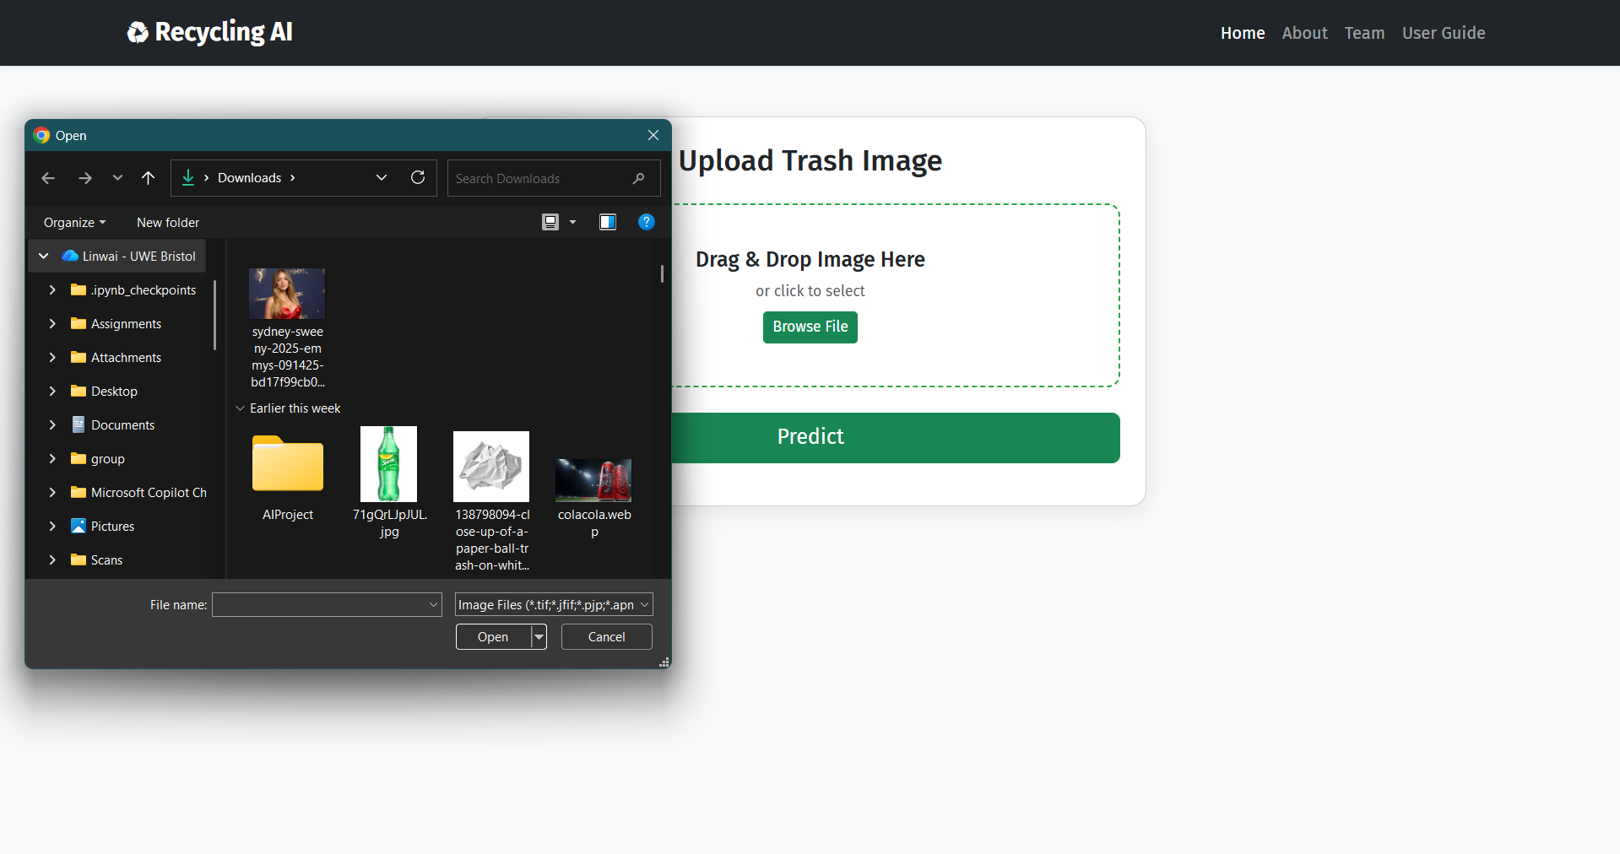
Task: Open Image Files type filter dropdown
Action: coord(554,605)
